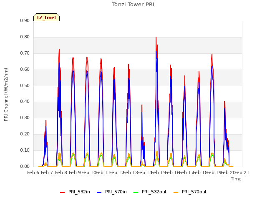
Task: Click the Feb 8 red peak near 0.72
Action: (59, 50)
